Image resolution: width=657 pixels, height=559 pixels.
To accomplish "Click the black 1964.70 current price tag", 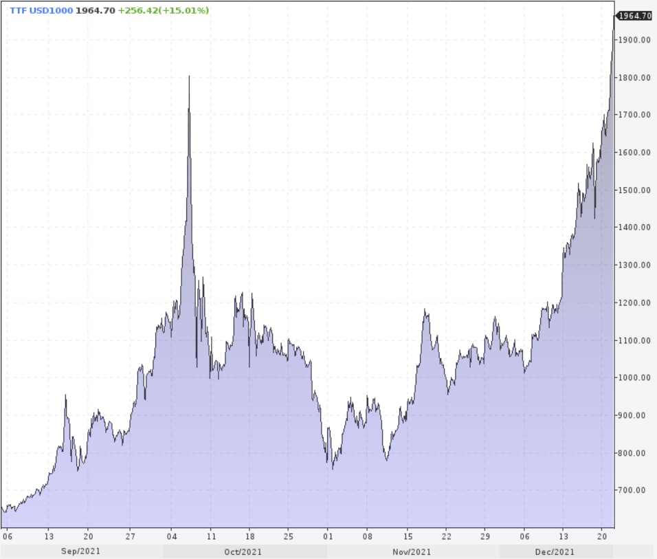I will [634, 16].
